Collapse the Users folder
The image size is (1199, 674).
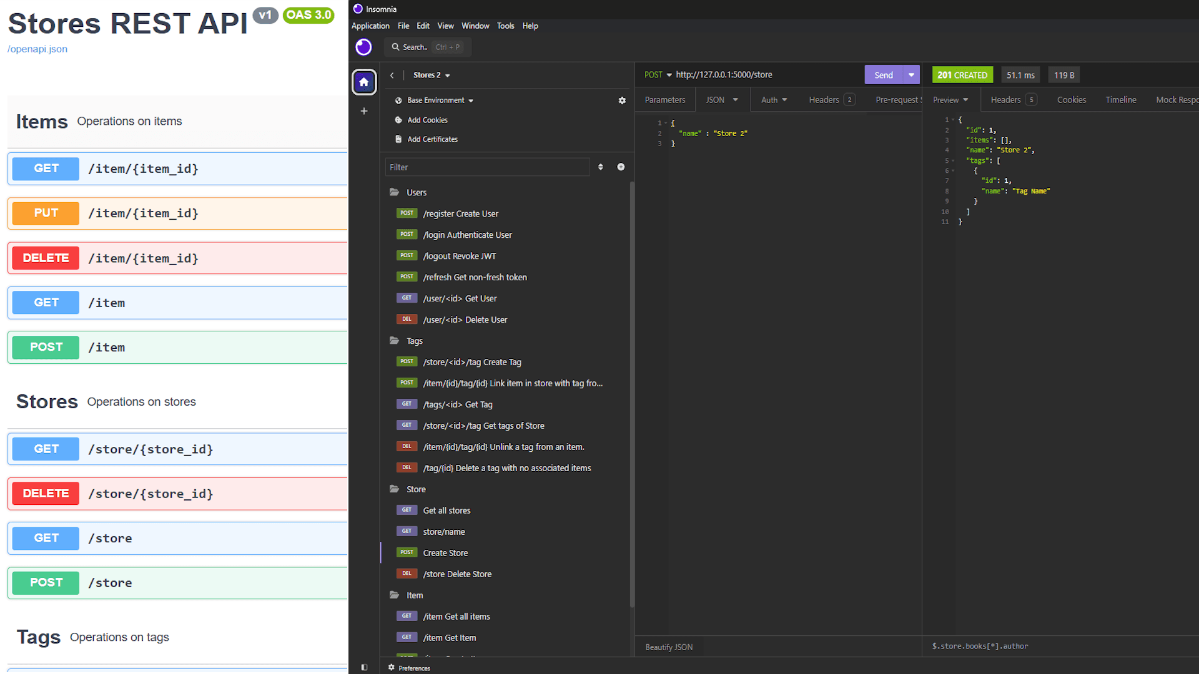pos(395,192)
